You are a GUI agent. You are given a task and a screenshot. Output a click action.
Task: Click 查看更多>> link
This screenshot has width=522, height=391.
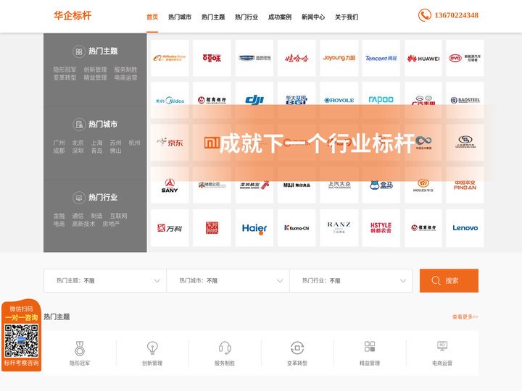click(465, 317)
